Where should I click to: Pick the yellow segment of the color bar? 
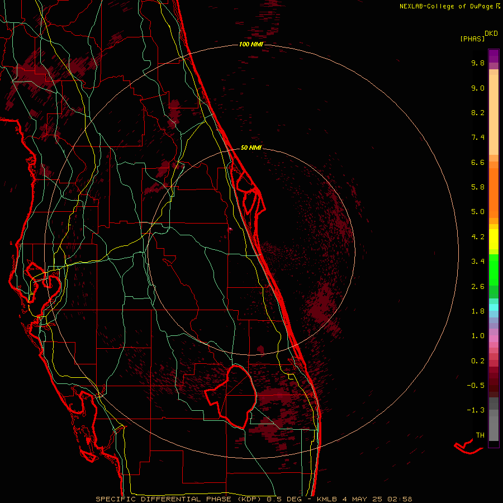coord(493,239)
